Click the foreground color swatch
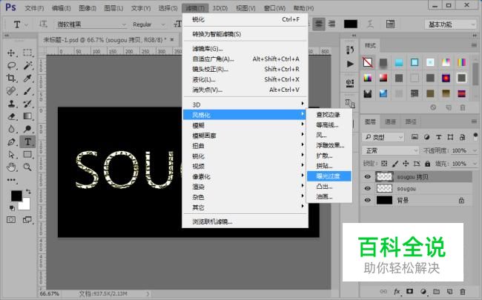Viewport: 482px width, 300px height. (x=16, y=196)
